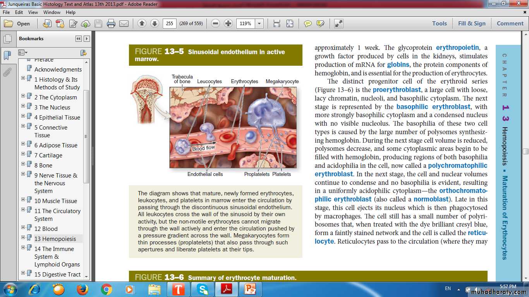Viewport: 529px width, 297px height.
Task: Open the View menu
Action: (x=33, y=12)
